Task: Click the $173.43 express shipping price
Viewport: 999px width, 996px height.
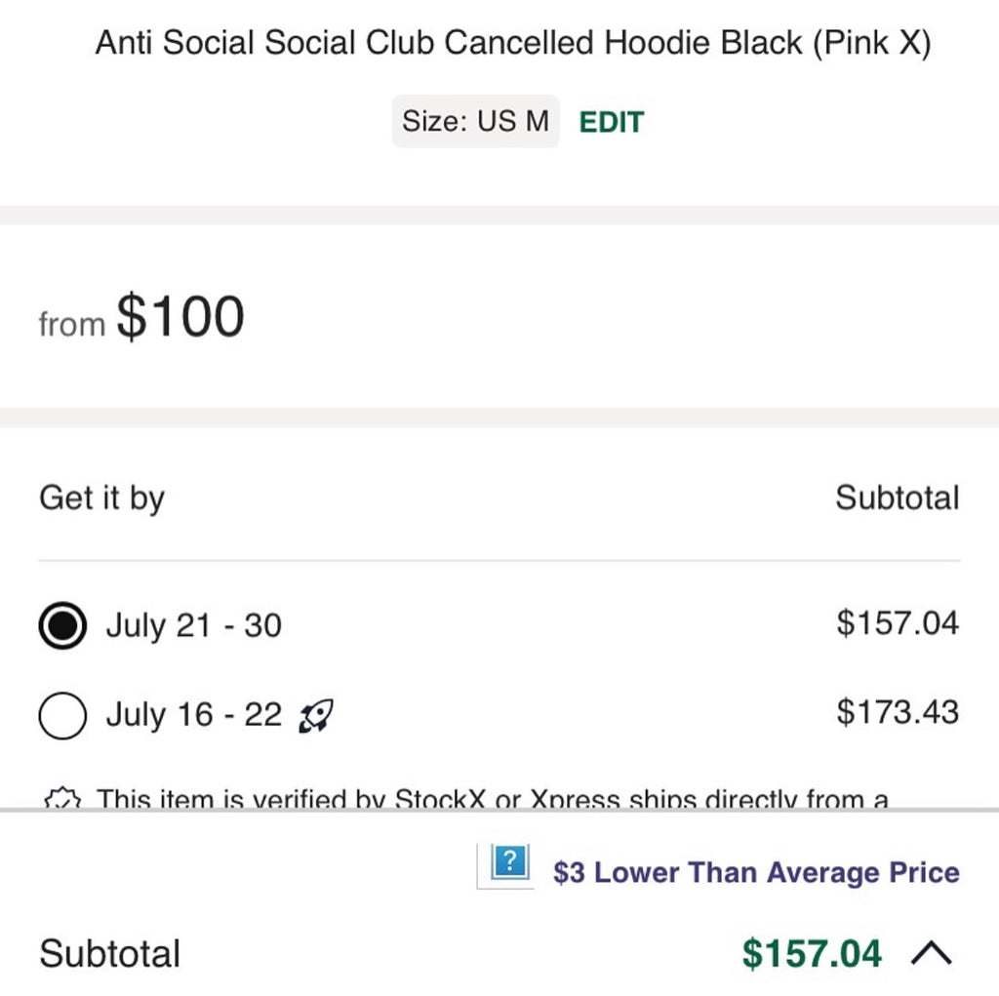Action: coord(898,713)
